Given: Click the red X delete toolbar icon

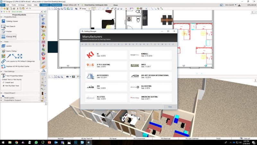Looking at the screenshot, I should (x=126, y=9).
